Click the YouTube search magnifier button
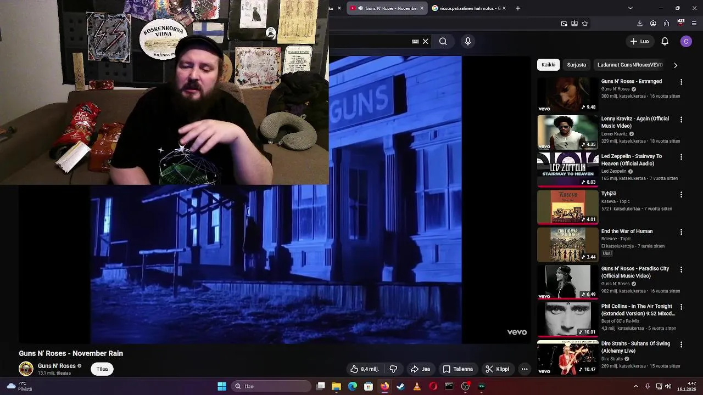Viewport: 703px width, 395px height. tap(443, 41)
